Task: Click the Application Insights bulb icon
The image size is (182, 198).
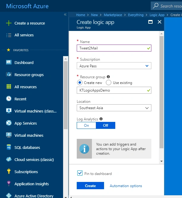Action: 9,183
